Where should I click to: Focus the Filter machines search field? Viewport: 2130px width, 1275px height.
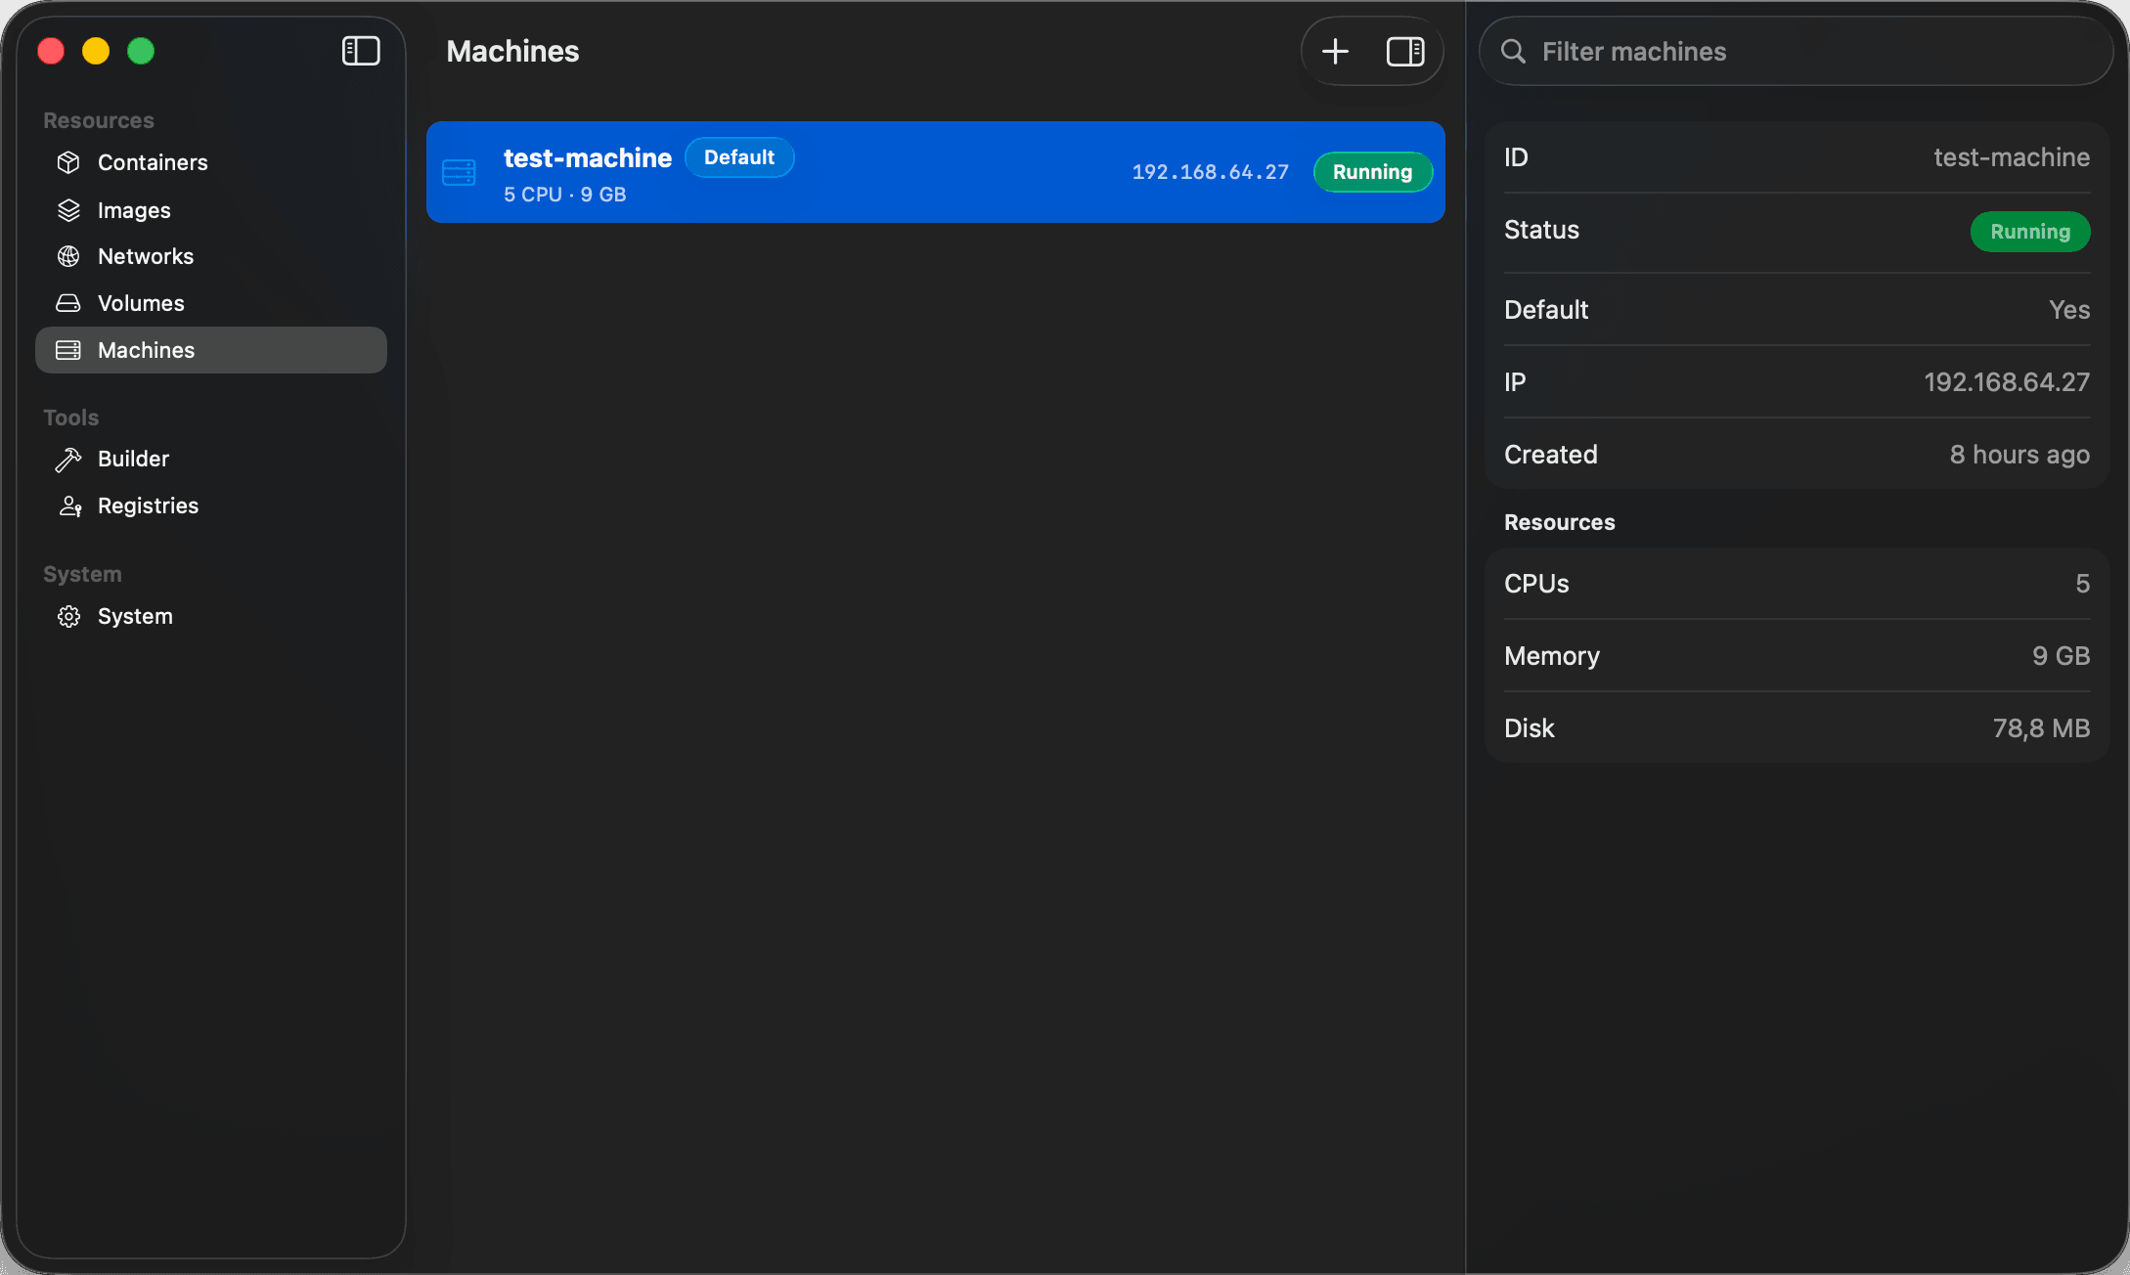tap(1796, 51)
